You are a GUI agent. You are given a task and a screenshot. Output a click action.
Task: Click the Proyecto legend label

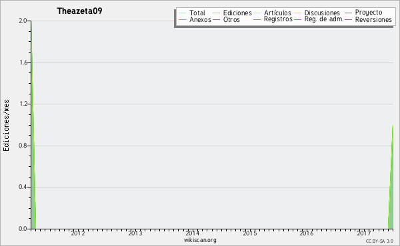click(369, 12)
